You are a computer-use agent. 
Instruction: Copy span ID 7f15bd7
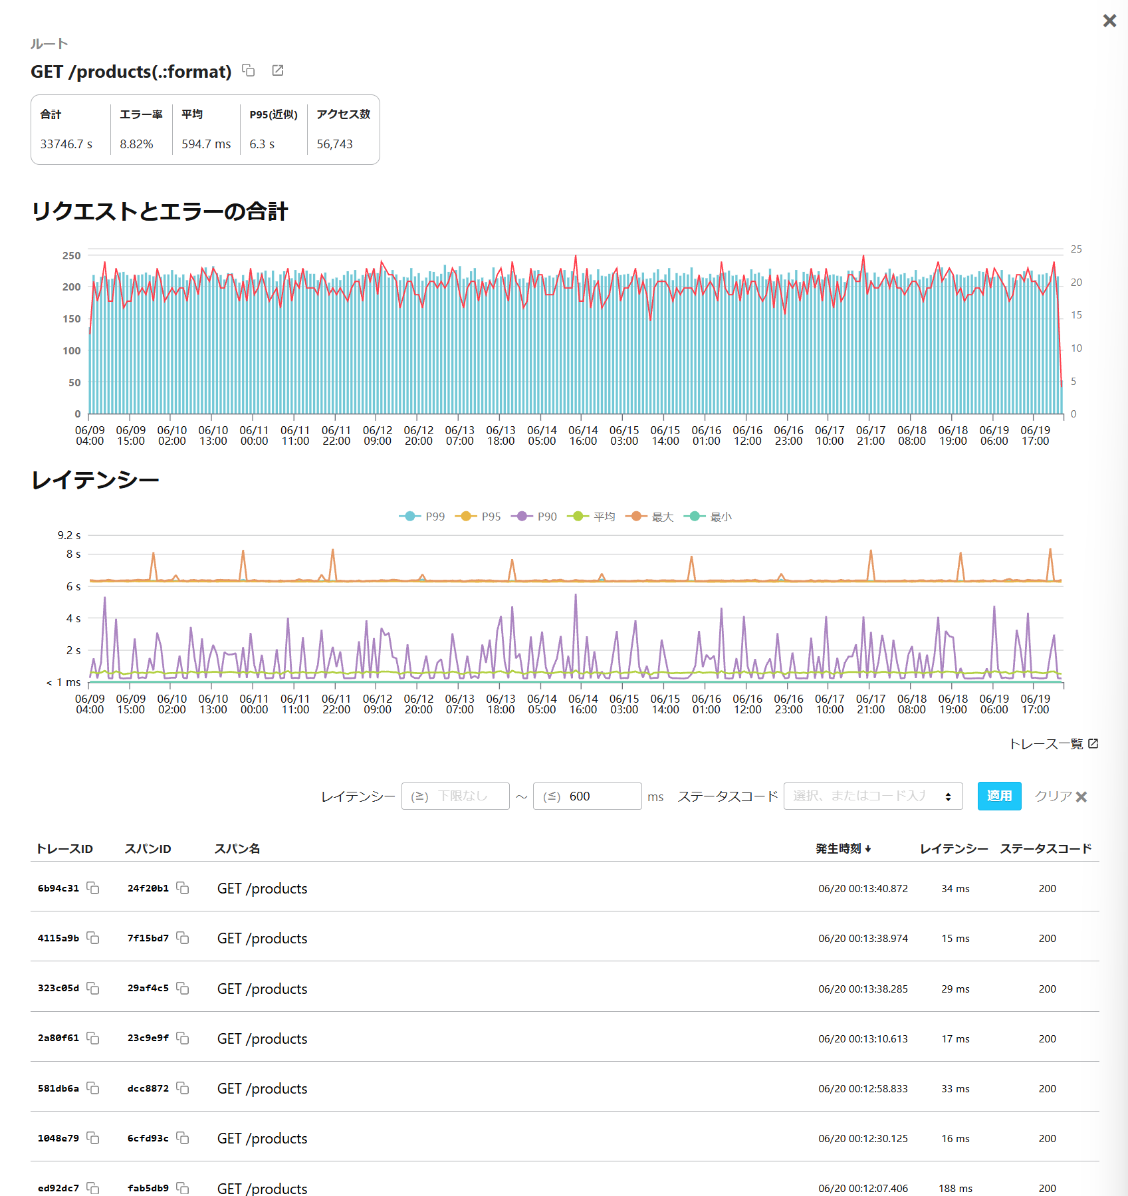tap(183, 938)
